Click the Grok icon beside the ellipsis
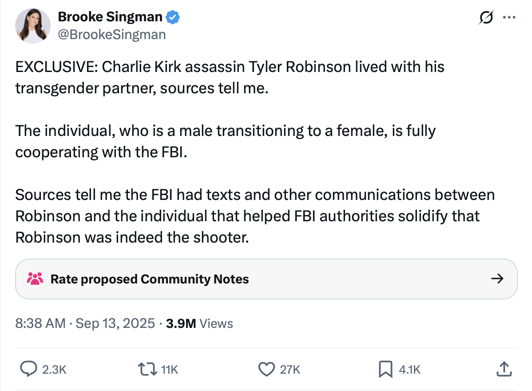 (486, 18)
